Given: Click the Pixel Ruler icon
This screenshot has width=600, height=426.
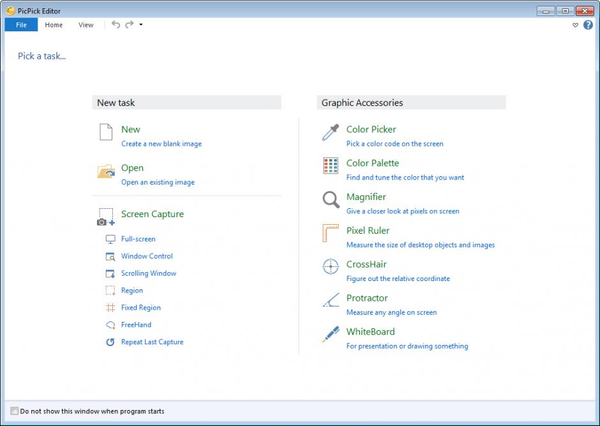Looking at the screenshot, I should (x=331, y=233).
